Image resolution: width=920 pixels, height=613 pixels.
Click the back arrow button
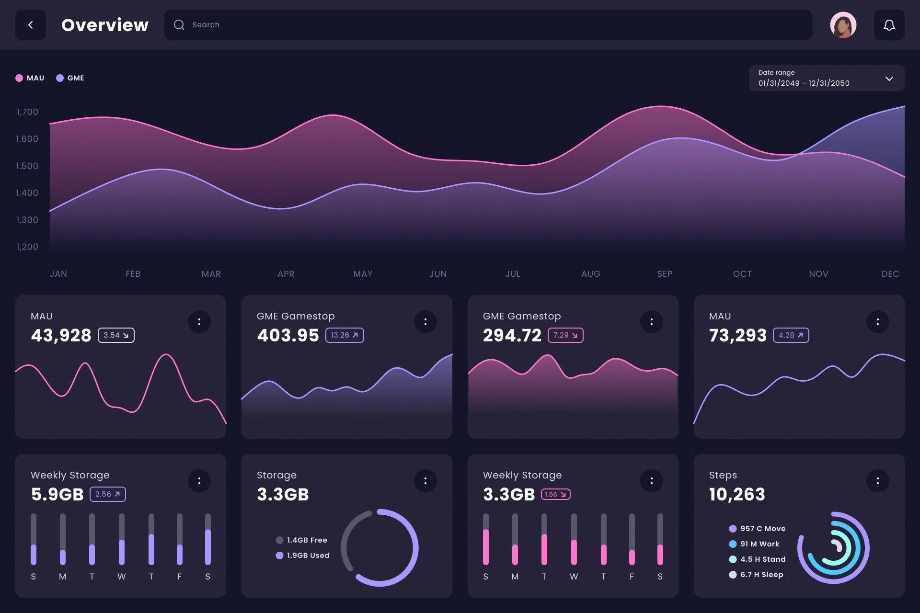click(x=31, y=25)
